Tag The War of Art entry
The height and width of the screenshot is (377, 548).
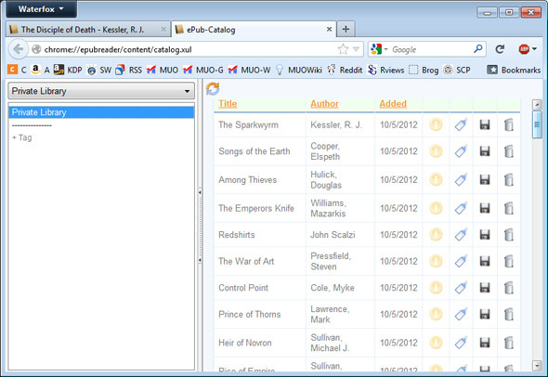pyautogui.click(x=461, y=261)
